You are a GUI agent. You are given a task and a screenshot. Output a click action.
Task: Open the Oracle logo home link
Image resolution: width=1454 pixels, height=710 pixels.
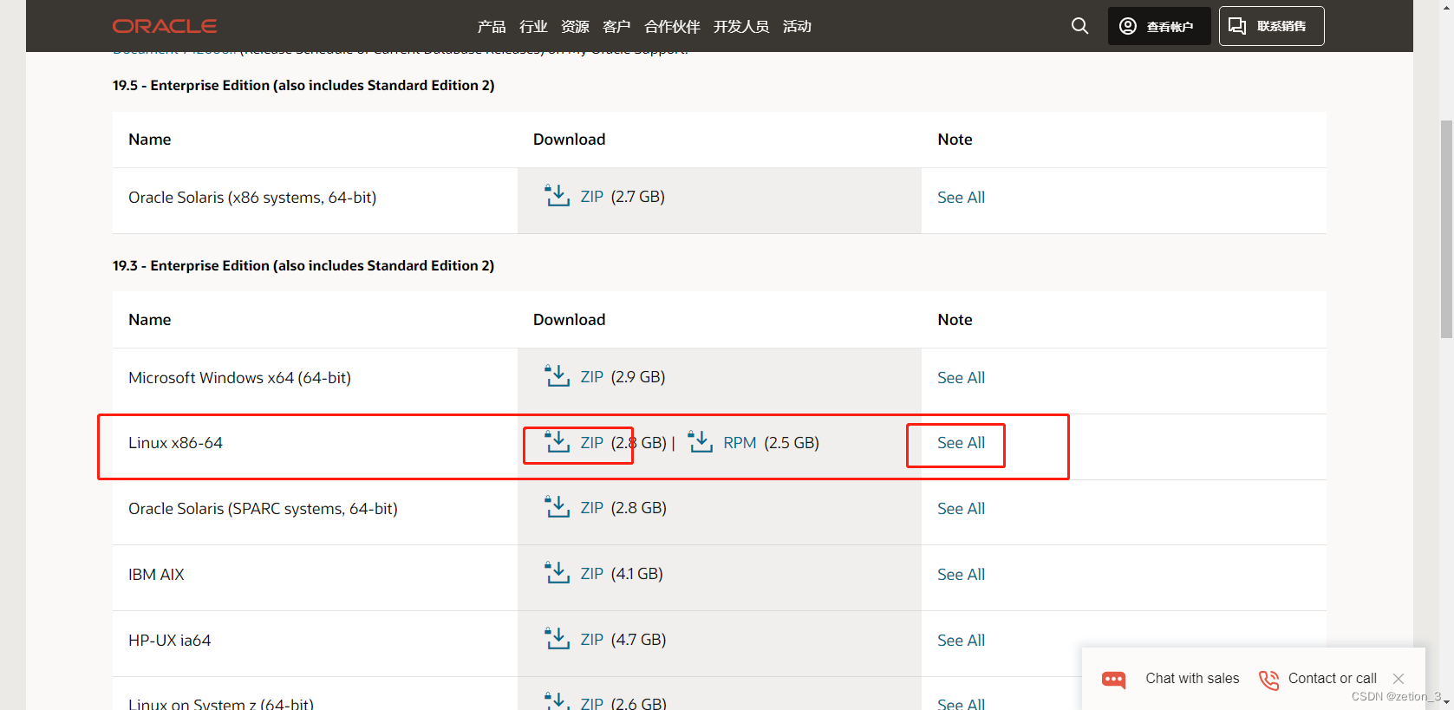pyautogui.click(x=164, y=26)
